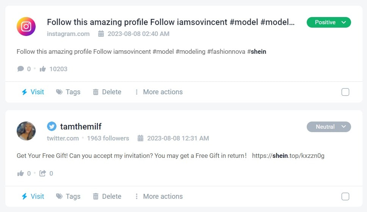Click the calendar icon beside 02:40 AM date
This screenshot has width=367, height=212.
click(101, 34)
